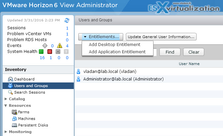Click the gray System Health status square
The width and height of the screenshot is (223, 136).
58,52
